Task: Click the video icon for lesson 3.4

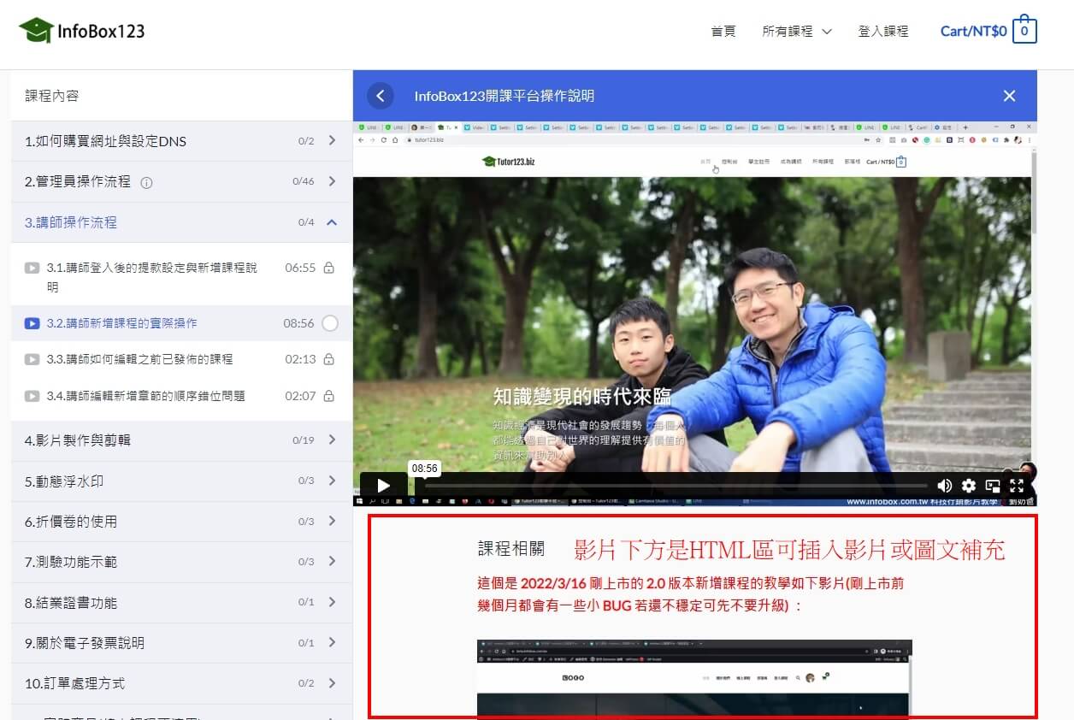Action: click(32, 396)
